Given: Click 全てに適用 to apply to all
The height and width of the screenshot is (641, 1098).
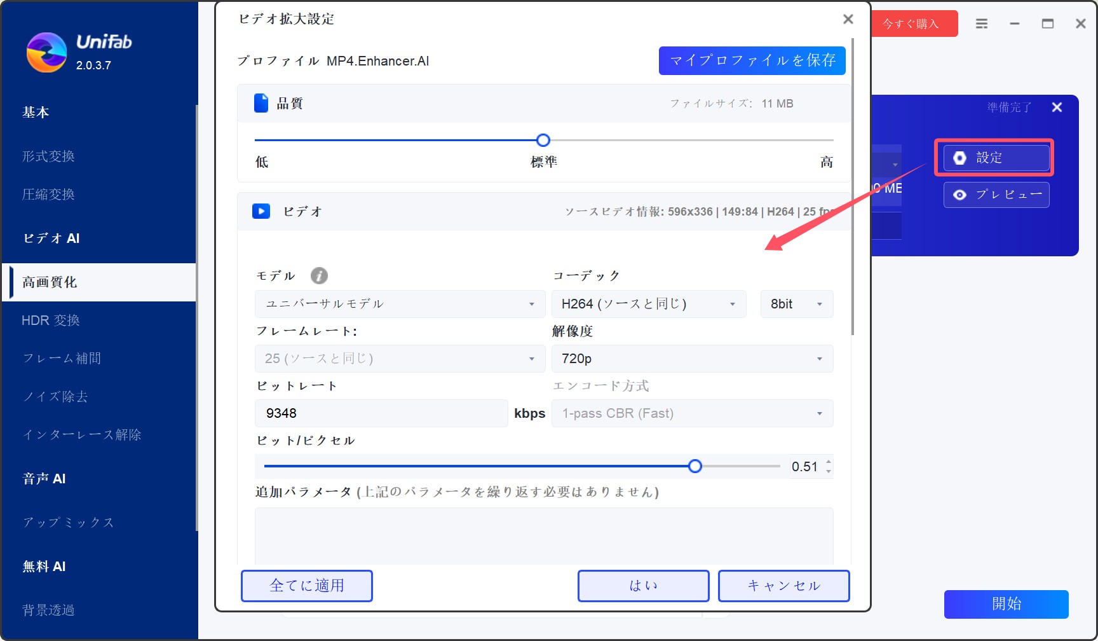Looking at the screenshot, I should [x=307, y=586].
